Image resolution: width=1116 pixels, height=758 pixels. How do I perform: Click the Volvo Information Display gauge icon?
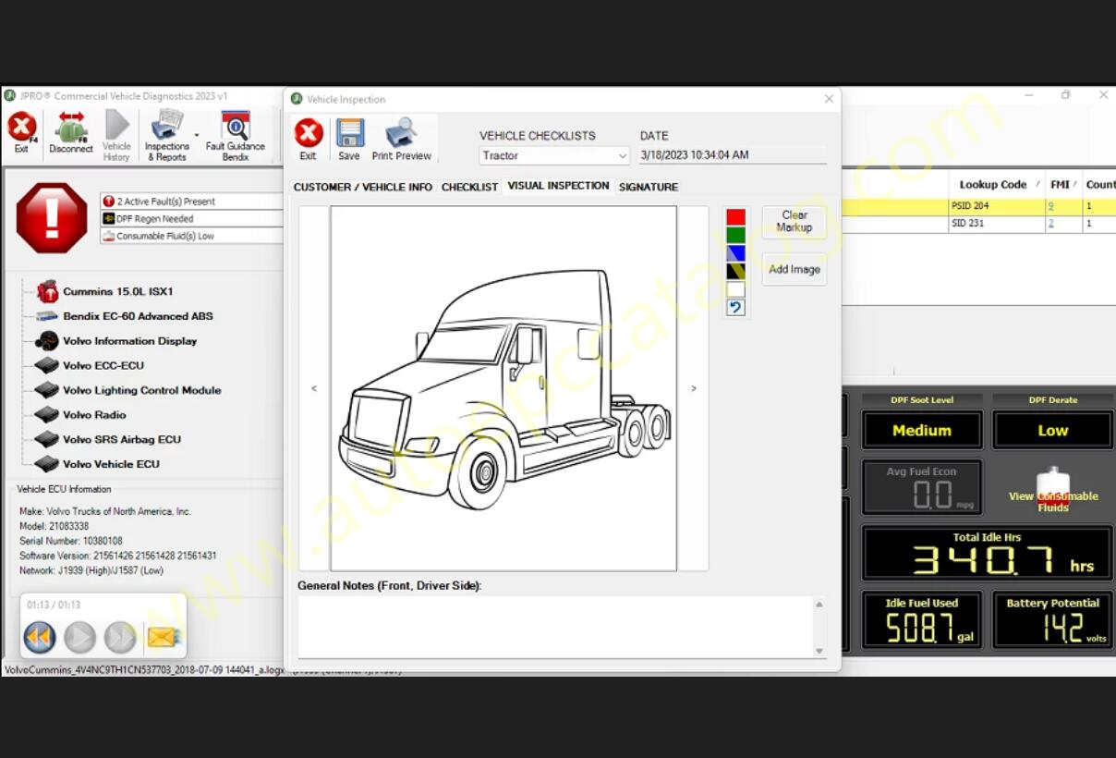(47, 340)
